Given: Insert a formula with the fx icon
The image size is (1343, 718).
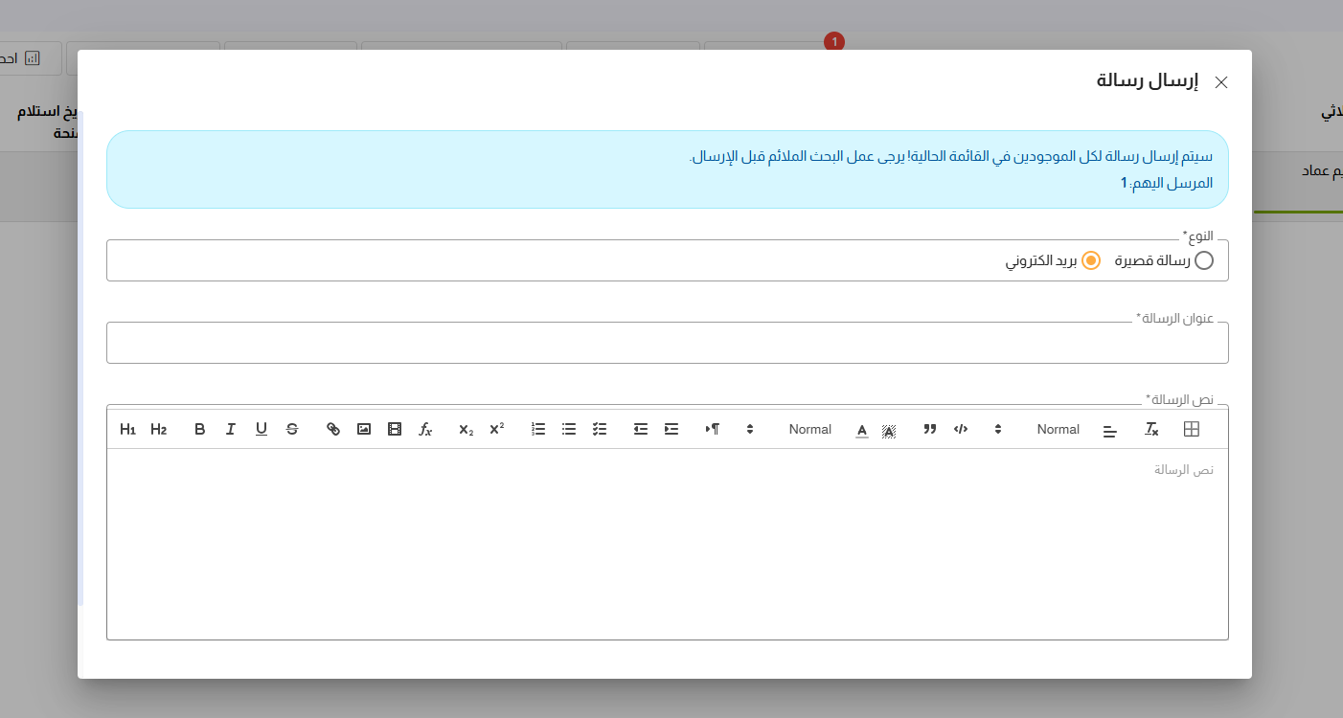Looking at the screenshot, I should click(x=425, y=430).
